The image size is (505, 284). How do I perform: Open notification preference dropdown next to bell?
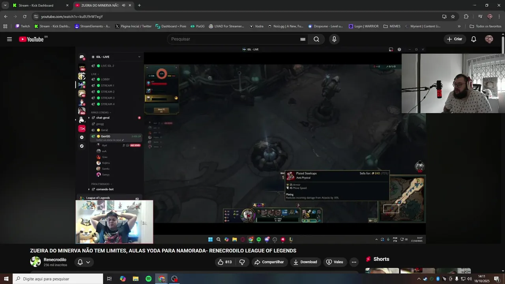point(88,262)
